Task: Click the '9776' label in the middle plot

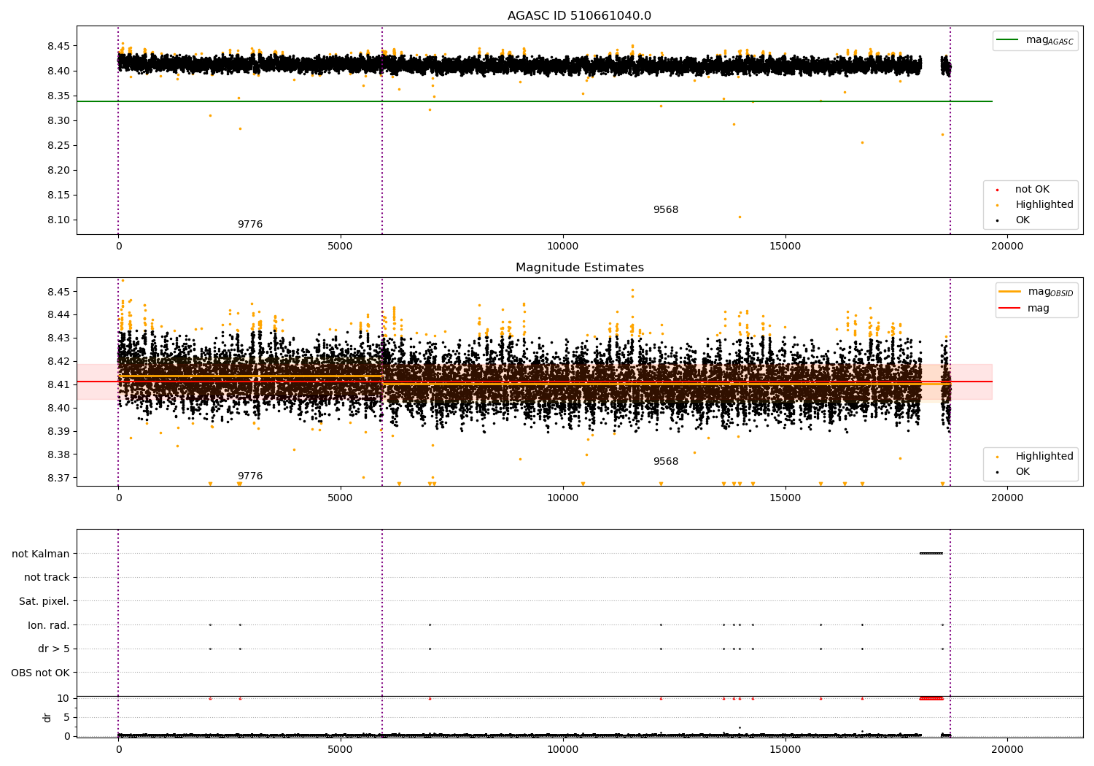Action: point(249,476)
